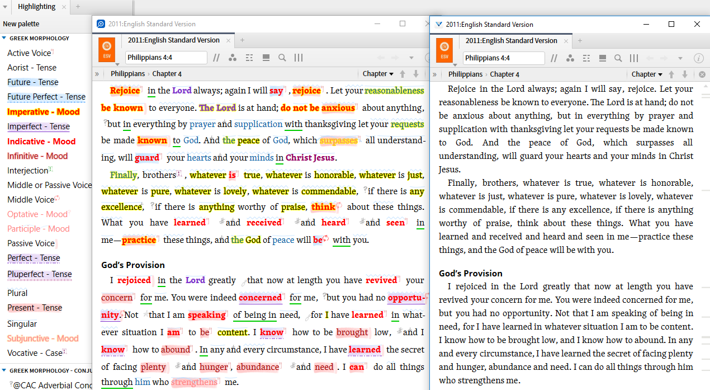Click Chapter 4 breadcrumb in left window
Screen dimensions: 710x390
[x=167, y=74]
